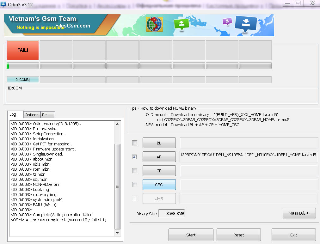The height and width of the screenshot is (244, 320).
Task: Click the globe map logo in banner
Action: pyautogui.click(x=154, y=25)
